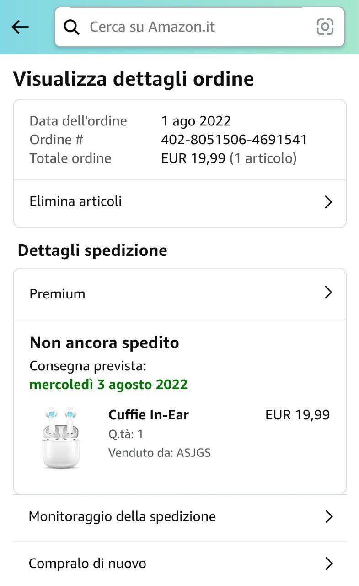Open the white earbuds product thumbnail
This screenshot has height=586, width=359.
pyautogui.click(x=61, y=437)
